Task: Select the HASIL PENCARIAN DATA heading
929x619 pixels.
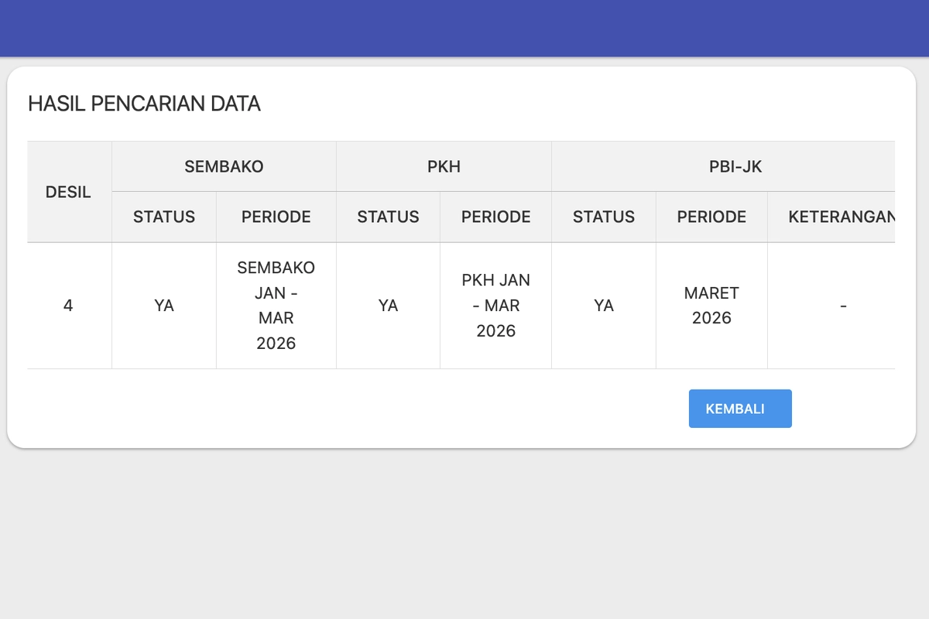Action: [144, 104]
